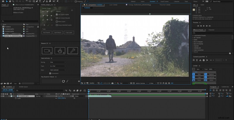This screenshot has height=120, width=234.
Task: Toggle the Snapping checkbox
Action: [76, 1]
